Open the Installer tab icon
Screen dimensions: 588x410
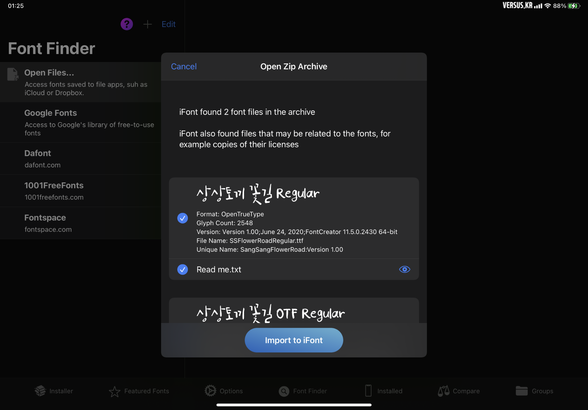(x=54, y=391)
